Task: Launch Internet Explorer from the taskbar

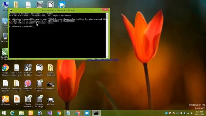Action: pos(12,113)
